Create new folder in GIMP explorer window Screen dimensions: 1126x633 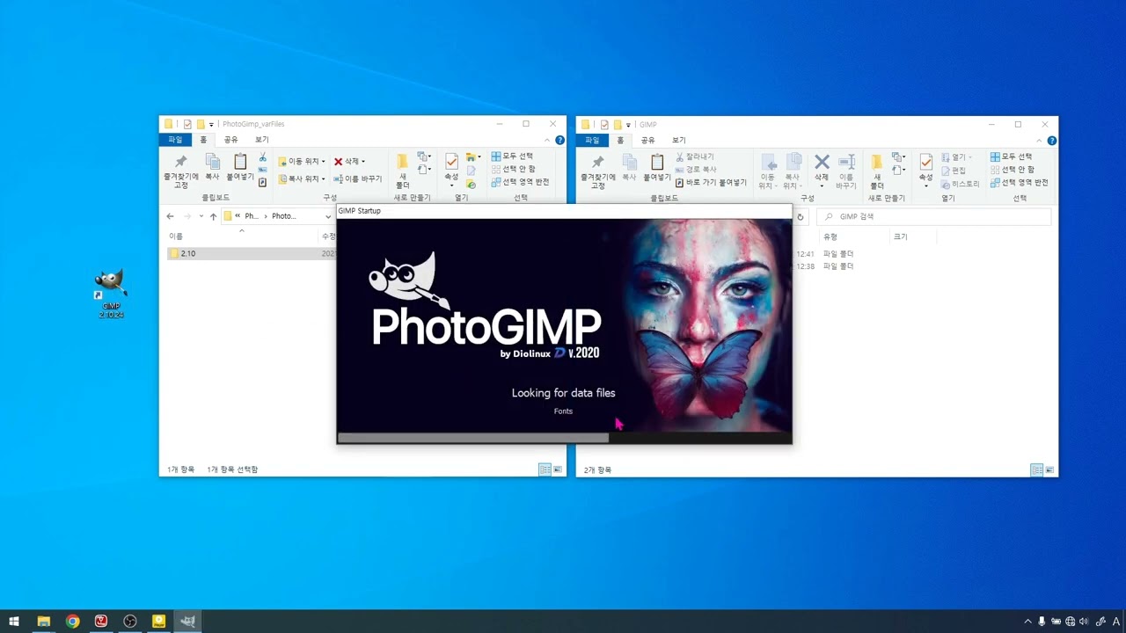pos(877,171)
